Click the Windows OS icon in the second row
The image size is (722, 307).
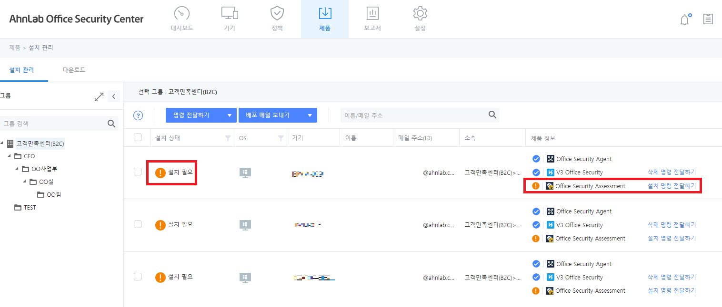[x=245, y=226]
